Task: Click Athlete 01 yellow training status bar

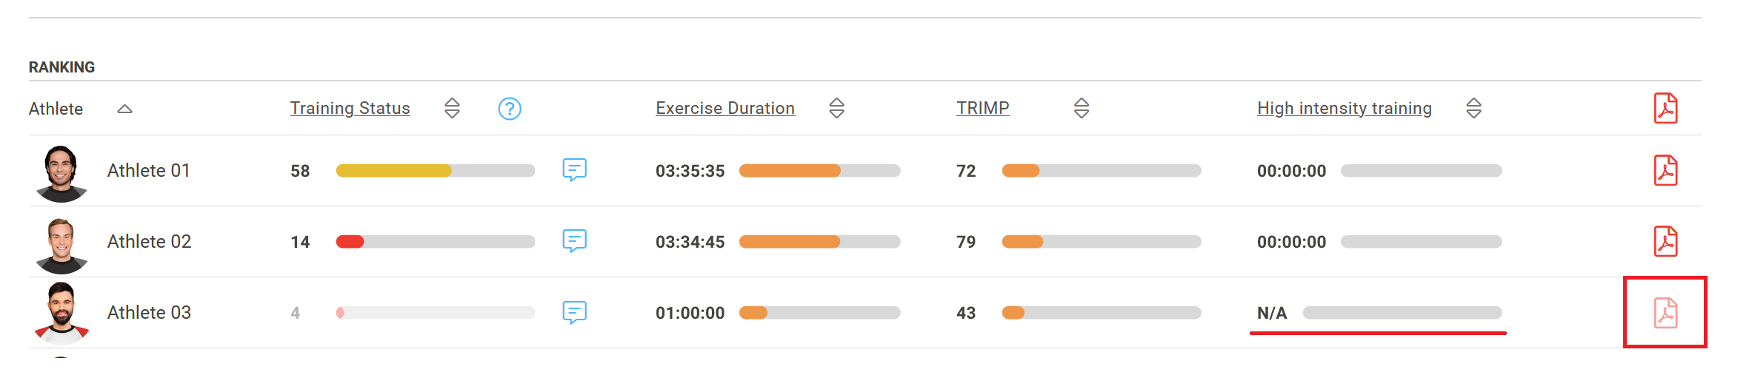Action: tap(393, 171)
